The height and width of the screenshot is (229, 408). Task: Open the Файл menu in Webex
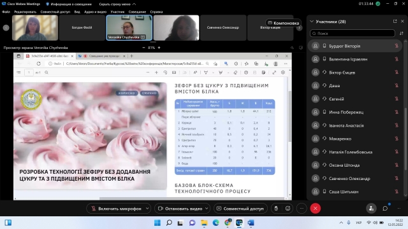6,11
